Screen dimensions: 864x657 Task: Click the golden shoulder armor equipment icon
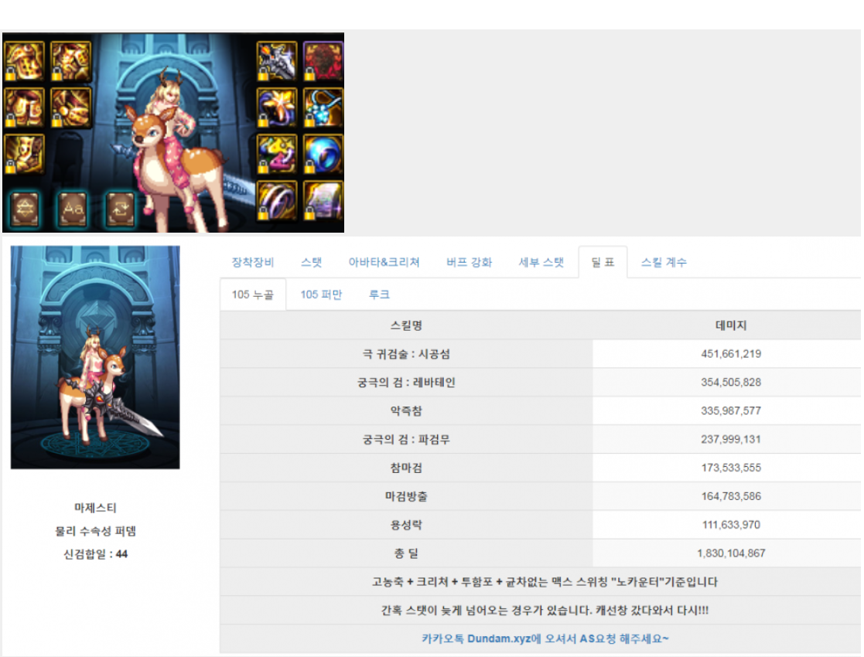click(24, 60)
